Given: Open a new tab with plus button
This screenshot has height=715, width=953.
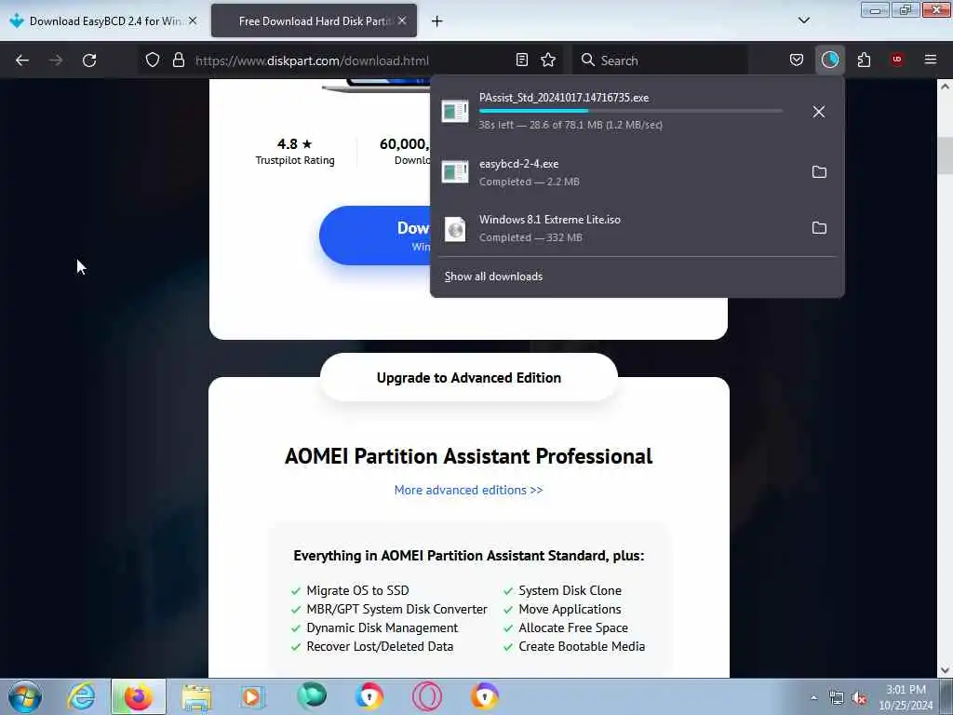Looking at the screenshot, I should (x=437, y=21).
